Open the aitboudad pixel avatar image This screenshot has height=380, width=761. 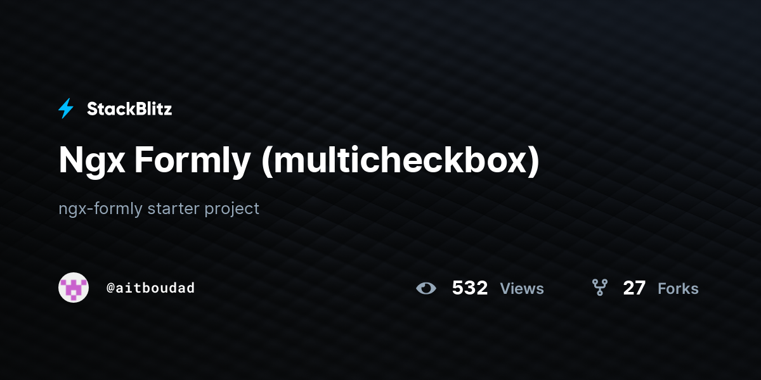click(74, 288)
